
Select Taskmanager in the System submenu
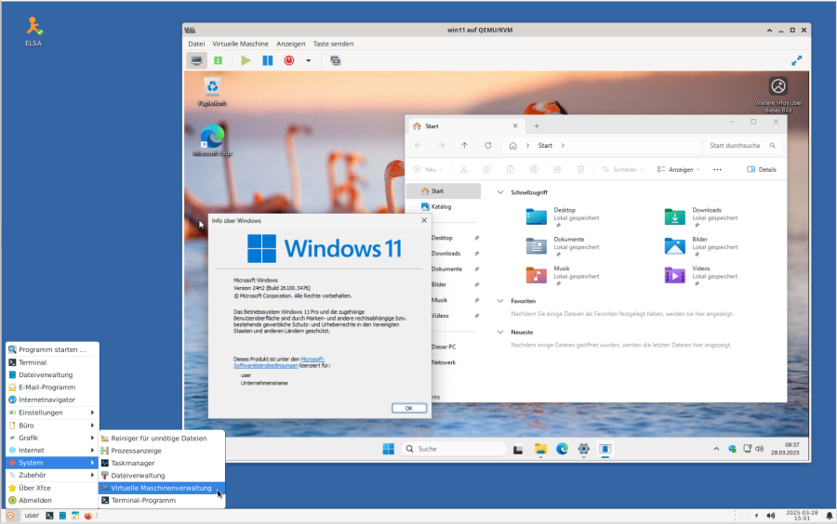(x=132, y=463)
